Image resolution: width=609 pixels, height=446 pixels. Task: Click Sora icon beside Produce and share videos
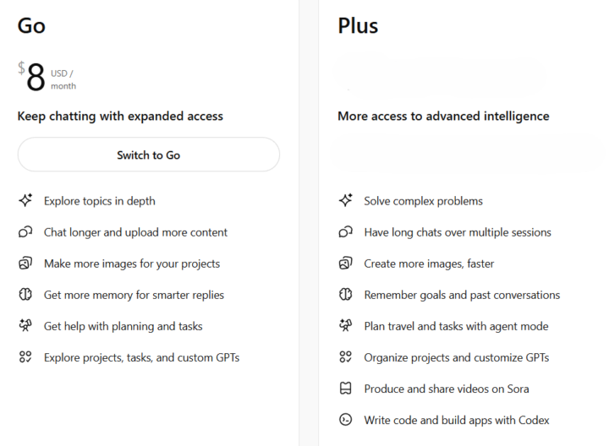[x=345, y=389]
